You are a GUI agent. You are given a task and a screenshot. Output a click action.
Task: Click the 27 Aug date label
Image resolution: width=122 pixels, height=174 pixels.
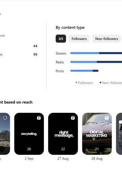63,158
